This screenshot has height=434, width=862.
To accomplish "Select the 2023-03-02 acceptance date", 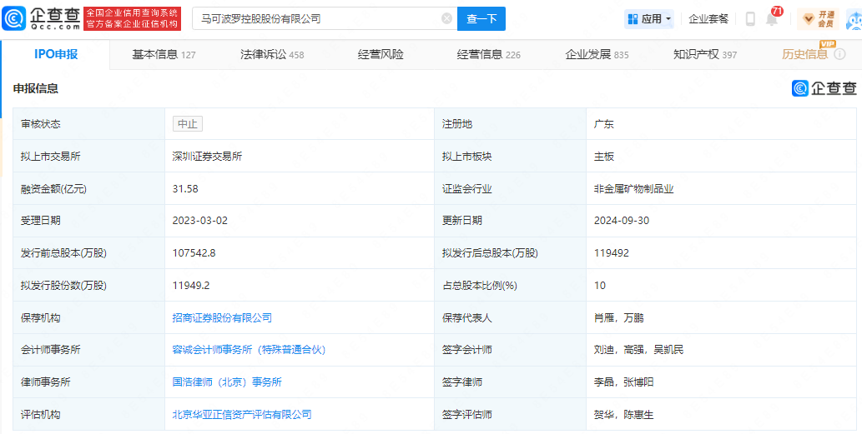I will [199, 221].
